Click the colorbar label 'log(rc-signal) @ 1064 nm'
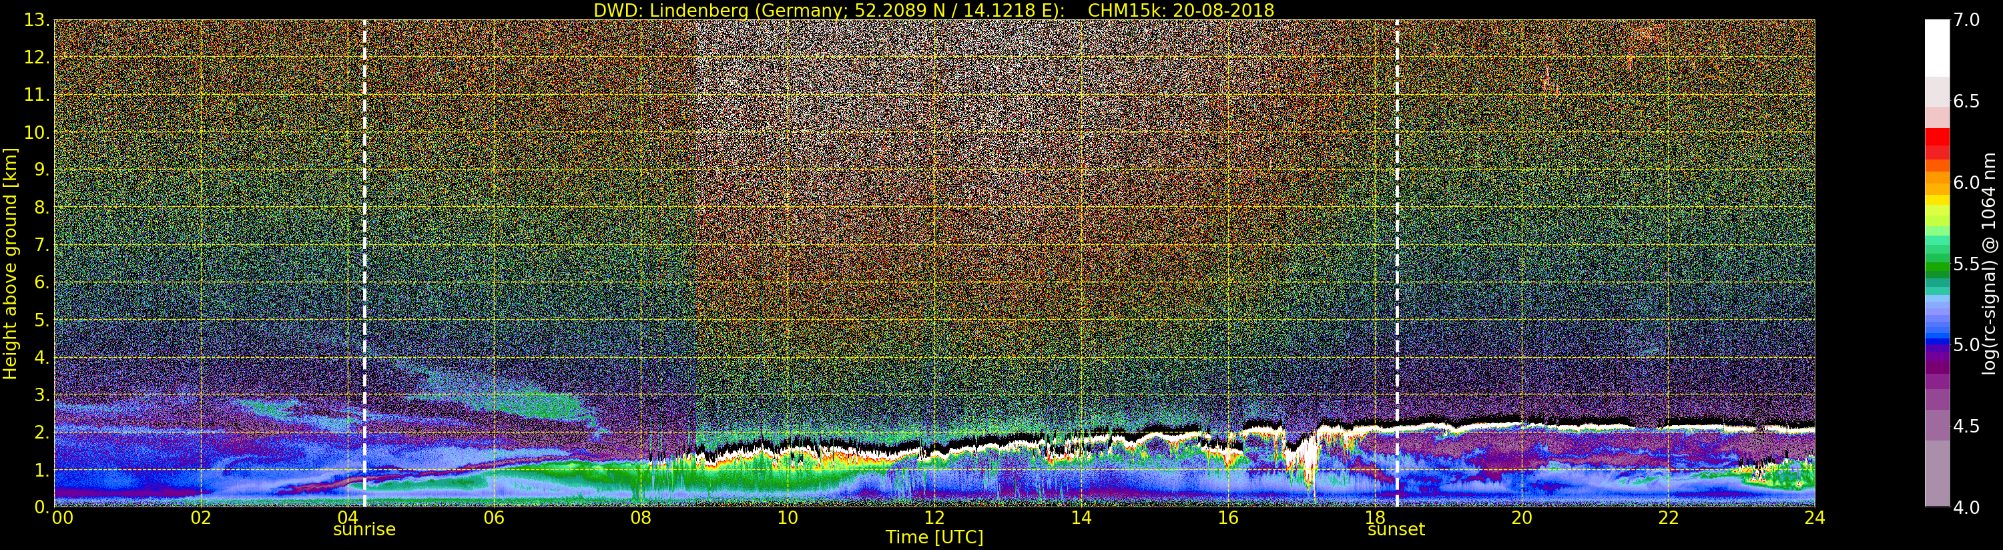This screenshot has height=550, width=2003. coord(1990,264)
